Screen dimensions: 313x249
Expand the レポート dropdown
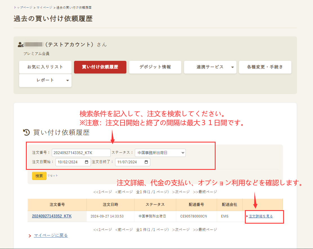pyautogui.click(x=45, y=81)
